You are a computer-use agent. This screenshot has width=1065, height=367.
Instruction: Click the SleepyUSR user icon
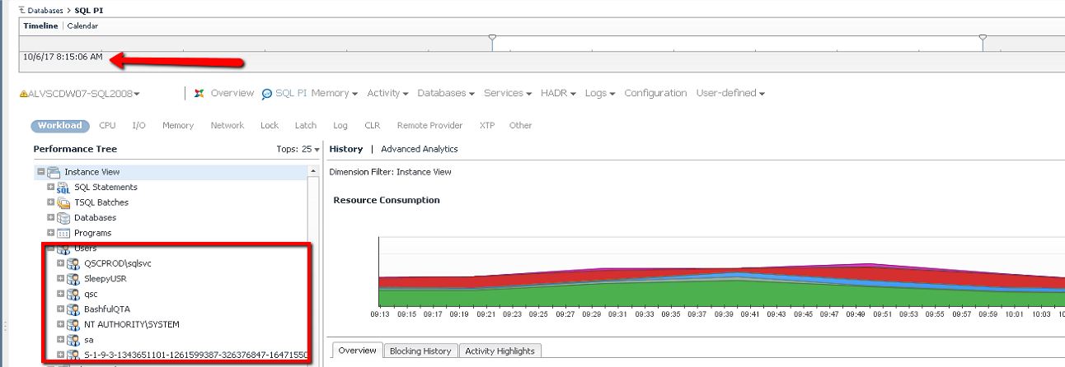(x=73, y=279)
